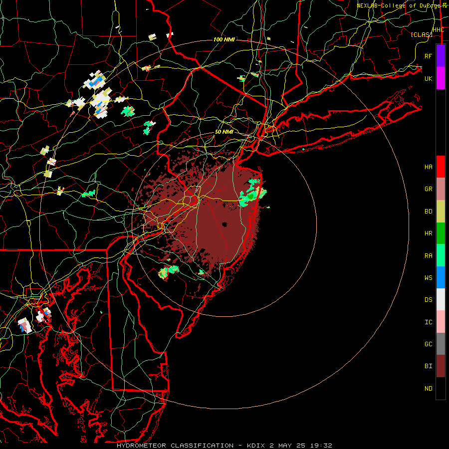The height and width of the screenshot is (449, 449).
Task: Click the "50 NMI" range ring label
Action: [x=224, y=132]
